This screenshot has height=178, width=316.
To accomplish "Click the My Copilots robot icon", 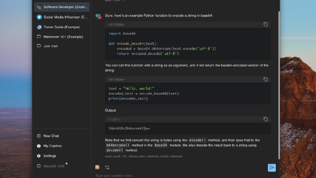I will (x=39, y=146).
